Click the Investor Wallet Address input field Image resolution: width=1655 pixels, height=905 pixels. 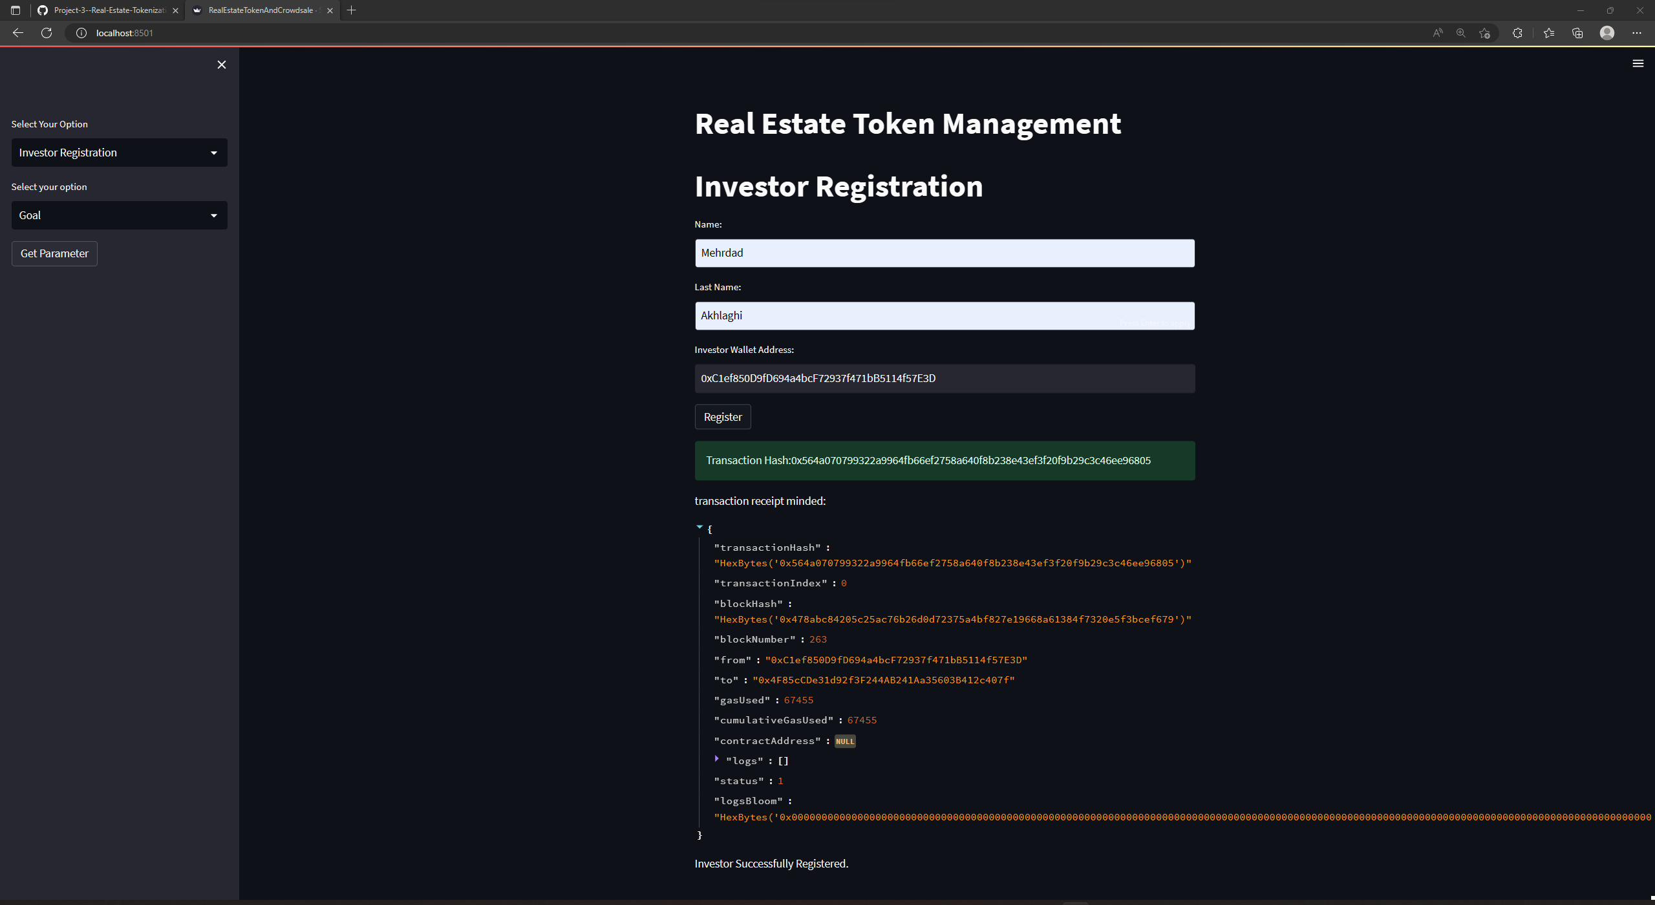[x=944, y=378]
